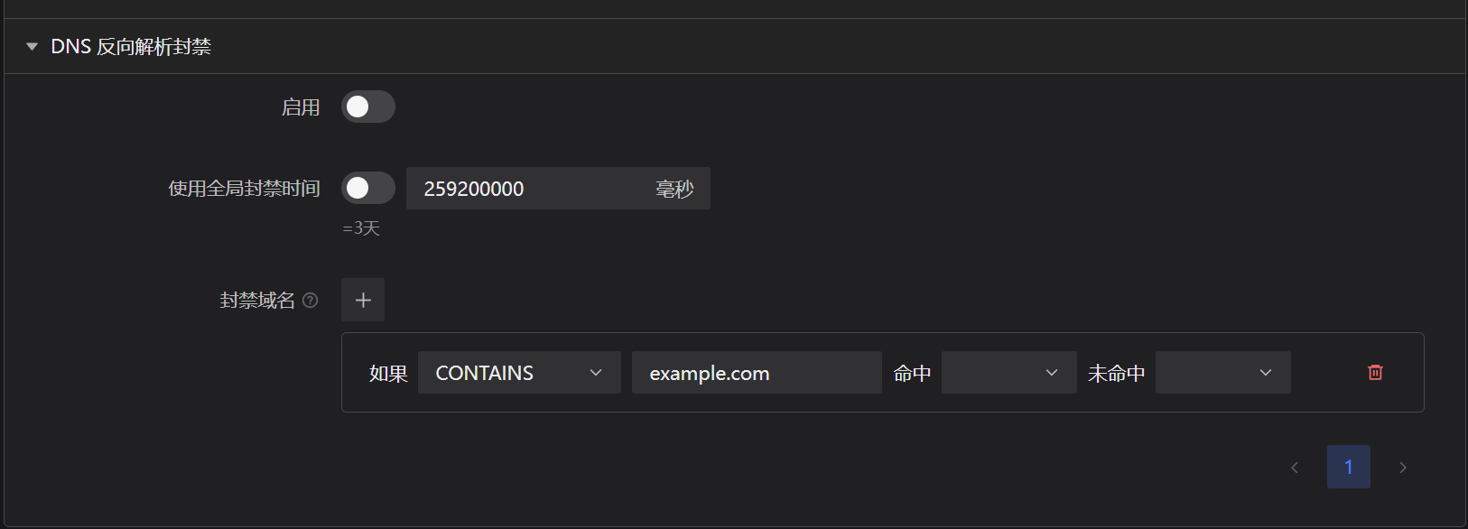Viewport: 1468px width, 529px height.
Task: Turn on the 使用全局封禁时间 switch
Action: click(x=367, y=188)
